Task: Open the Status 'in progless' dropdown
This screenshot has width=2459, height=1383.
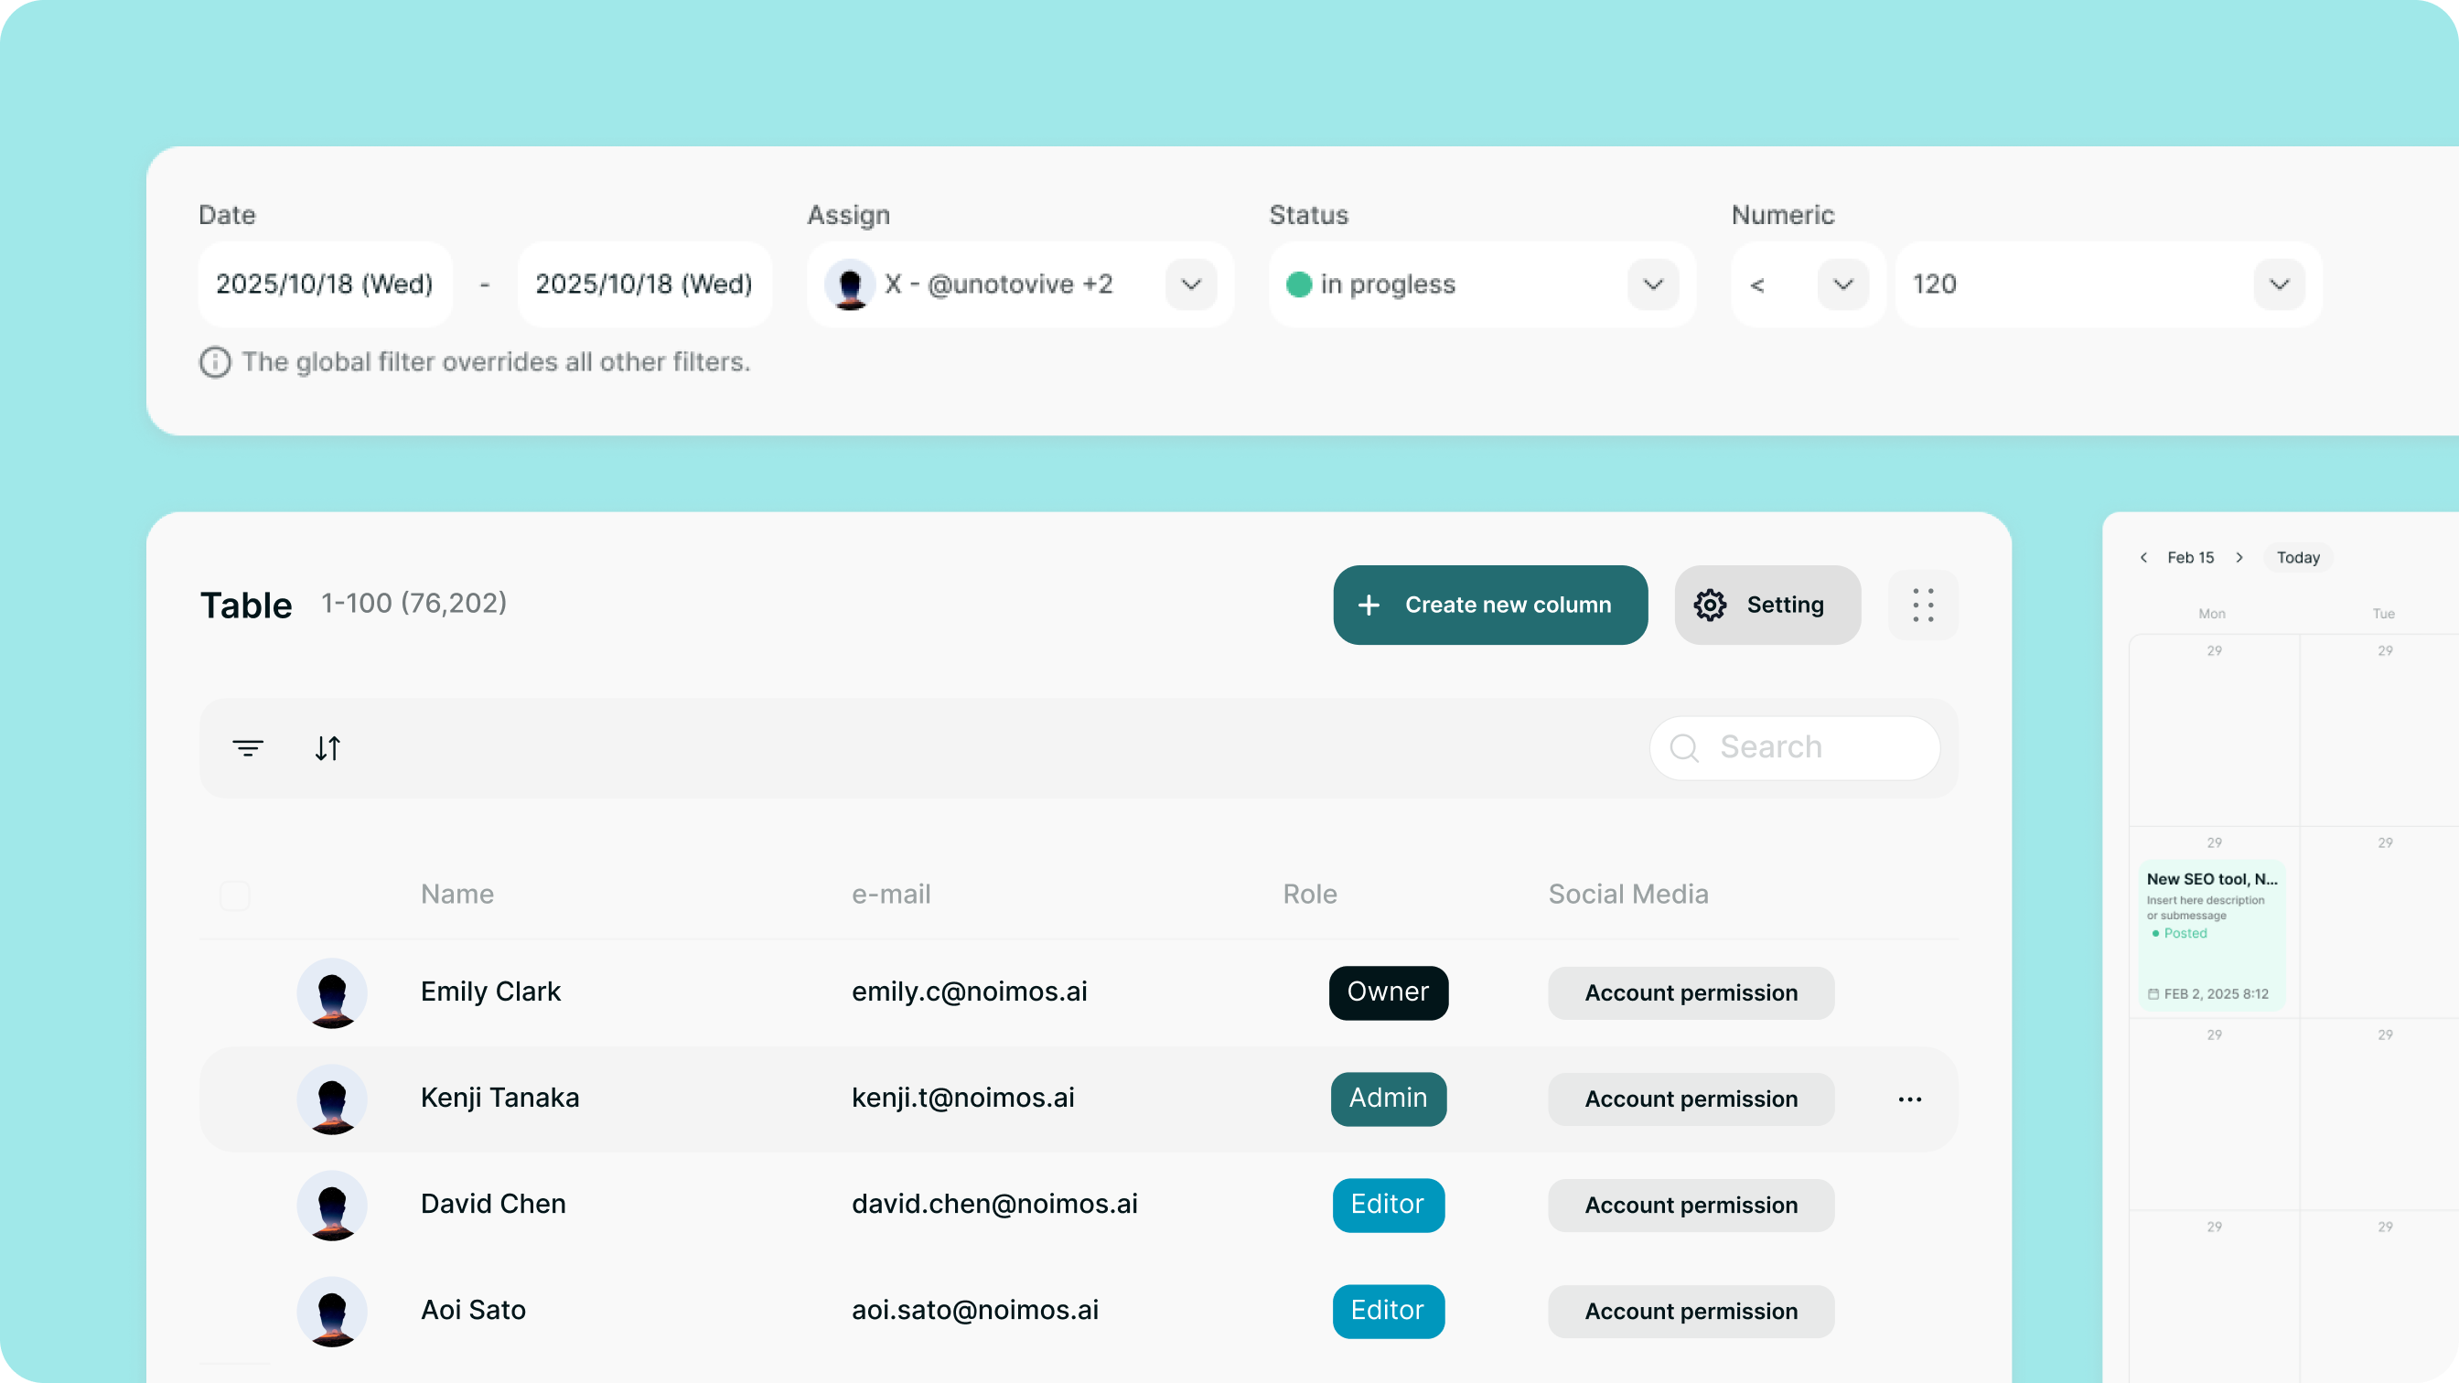Action: (x=1652, y=284)
